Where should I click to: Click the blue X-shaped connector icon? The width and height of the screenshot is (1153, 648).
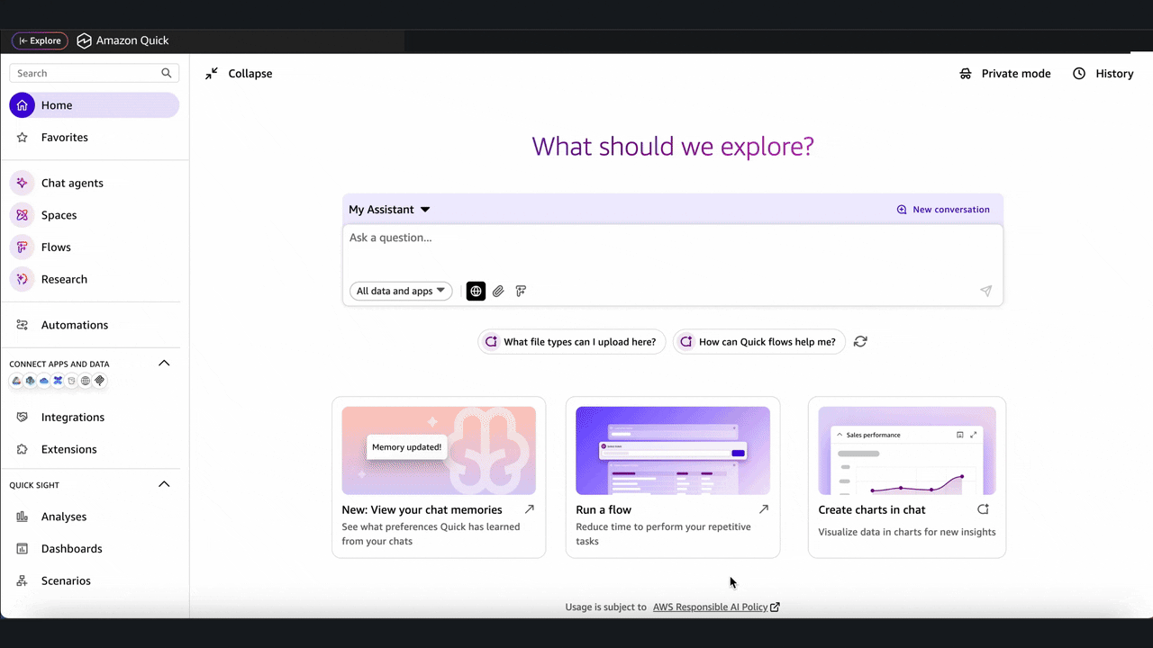[x=58, y=381]
